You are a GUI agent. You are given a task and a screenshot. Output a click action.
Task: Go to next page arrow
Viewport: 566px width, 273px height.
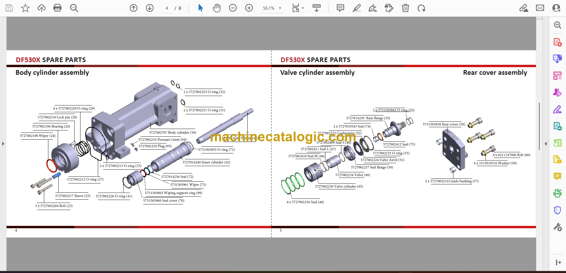150,8
